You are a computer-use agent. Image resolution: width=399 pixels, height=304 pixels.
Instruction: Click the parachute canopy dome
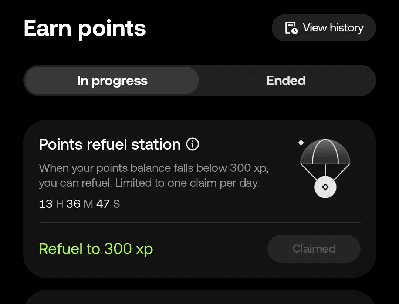point(325,151)
